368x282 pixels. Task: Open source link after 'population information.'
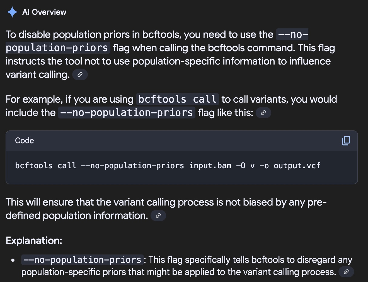click(158, 216)
